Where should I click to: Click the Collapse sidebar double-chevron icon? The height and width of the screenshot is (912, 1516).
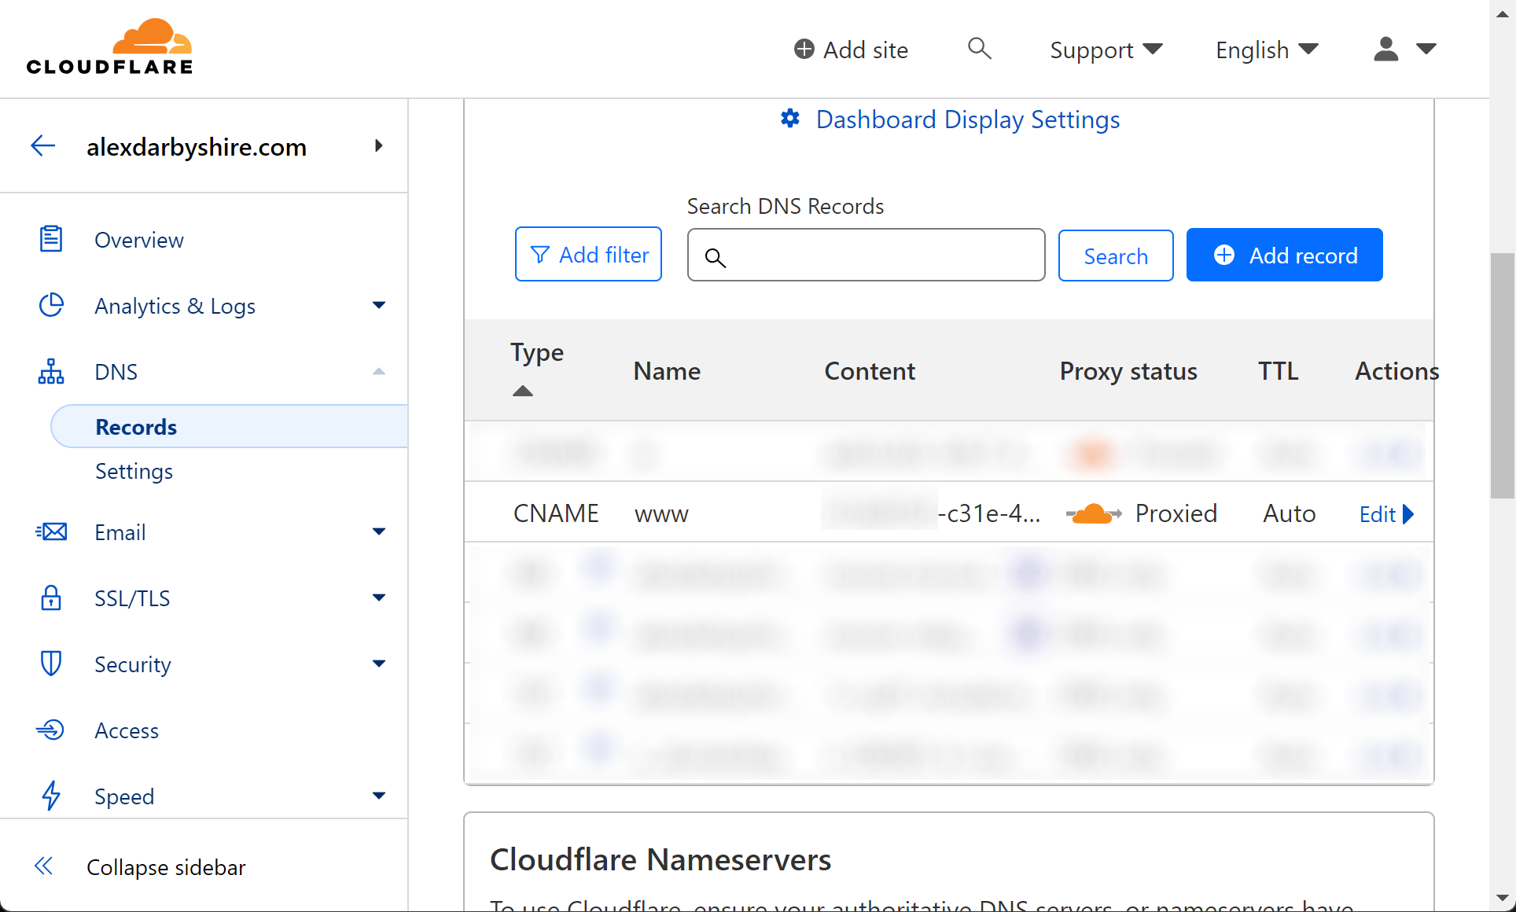[x=43, y=866]
